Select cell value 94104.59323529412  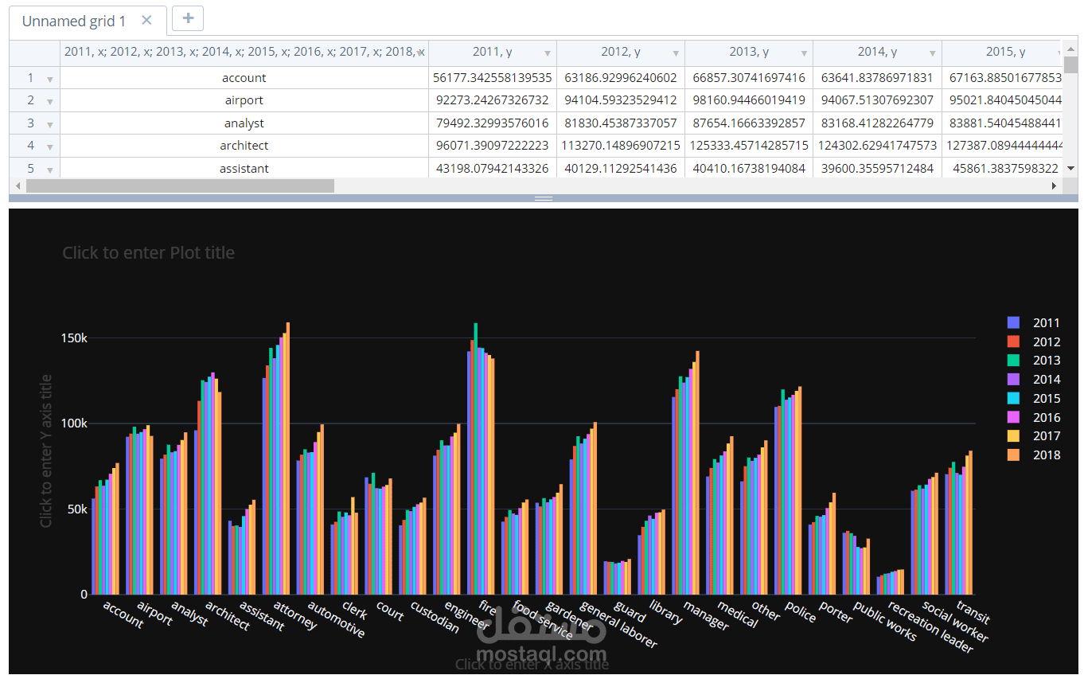tap(621, 100)
